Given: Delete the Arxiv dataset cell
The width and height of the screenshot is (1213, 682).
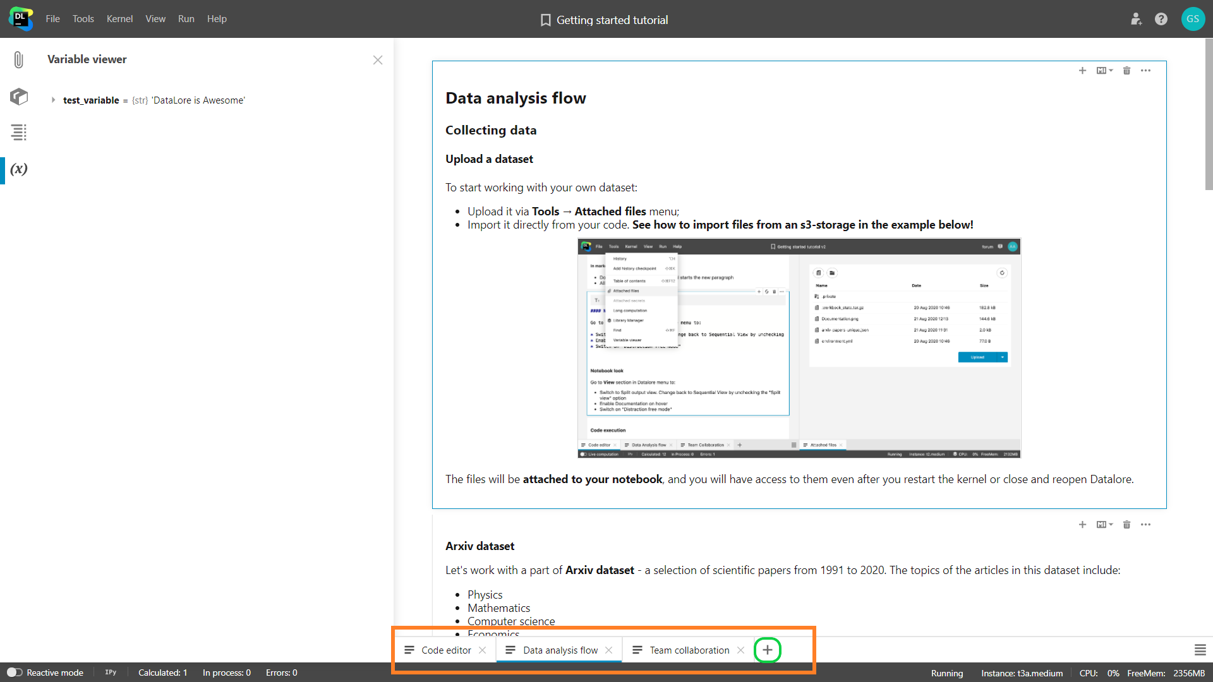Looking at the screenshot, I should coord(1126,525).
